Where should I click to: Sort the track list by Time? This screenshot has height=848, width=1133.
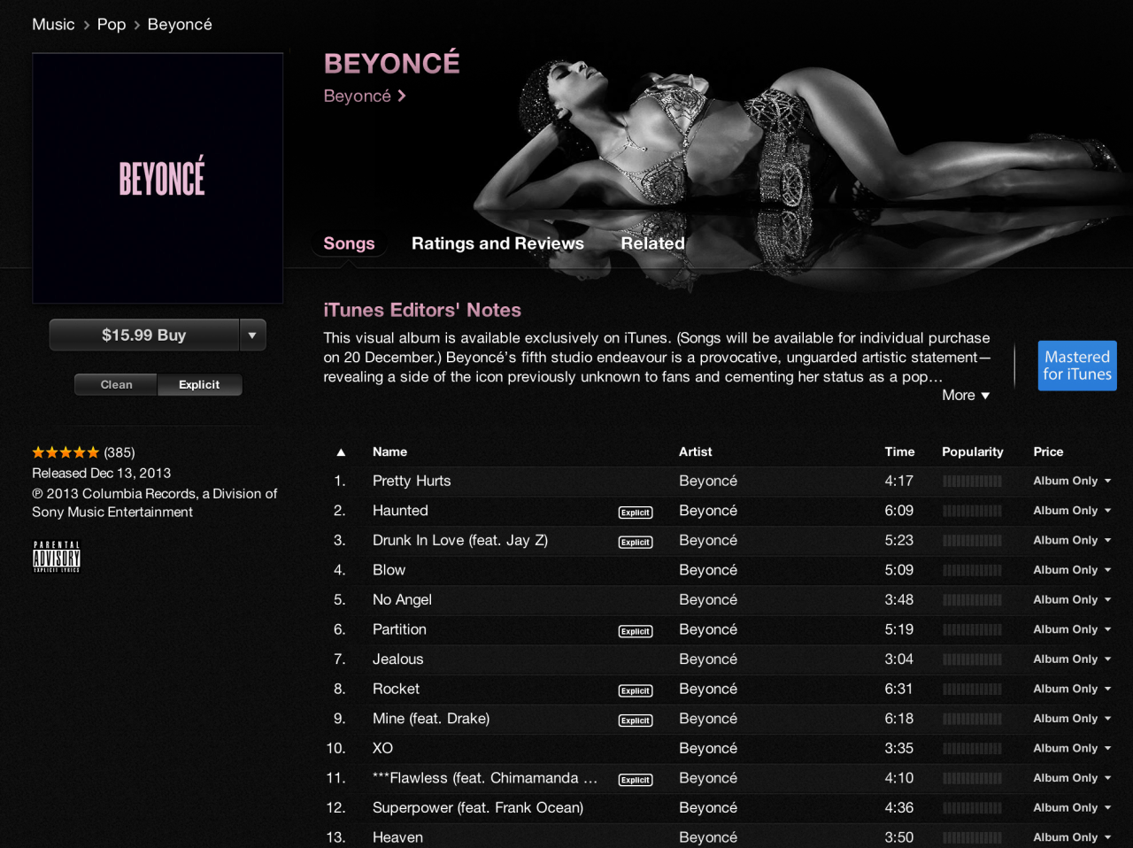click(x=899, y=452)
